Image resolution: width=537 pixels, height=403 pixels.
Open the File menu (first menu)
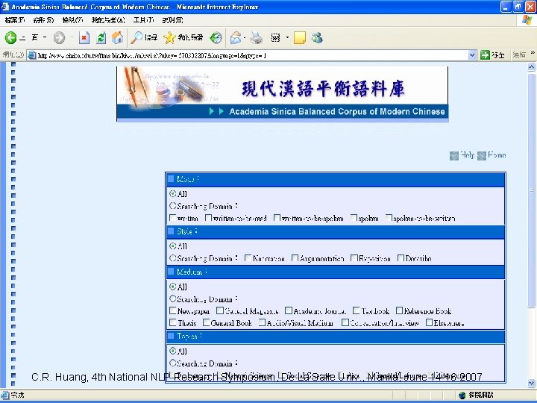[x=15, y=20]
